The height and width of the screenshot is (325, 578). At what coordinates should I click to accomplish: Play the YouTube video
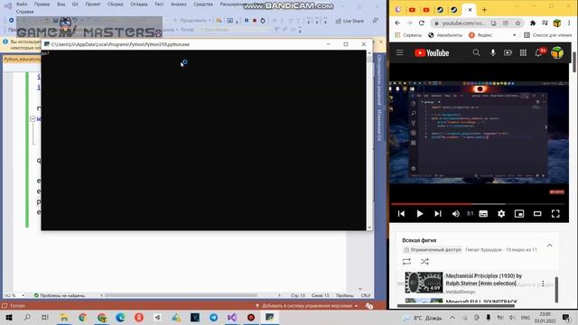pos(419,214)
